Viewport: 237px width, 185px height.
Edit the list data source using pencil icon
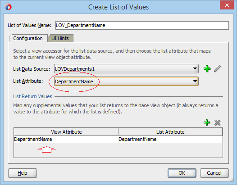point(217,69)
